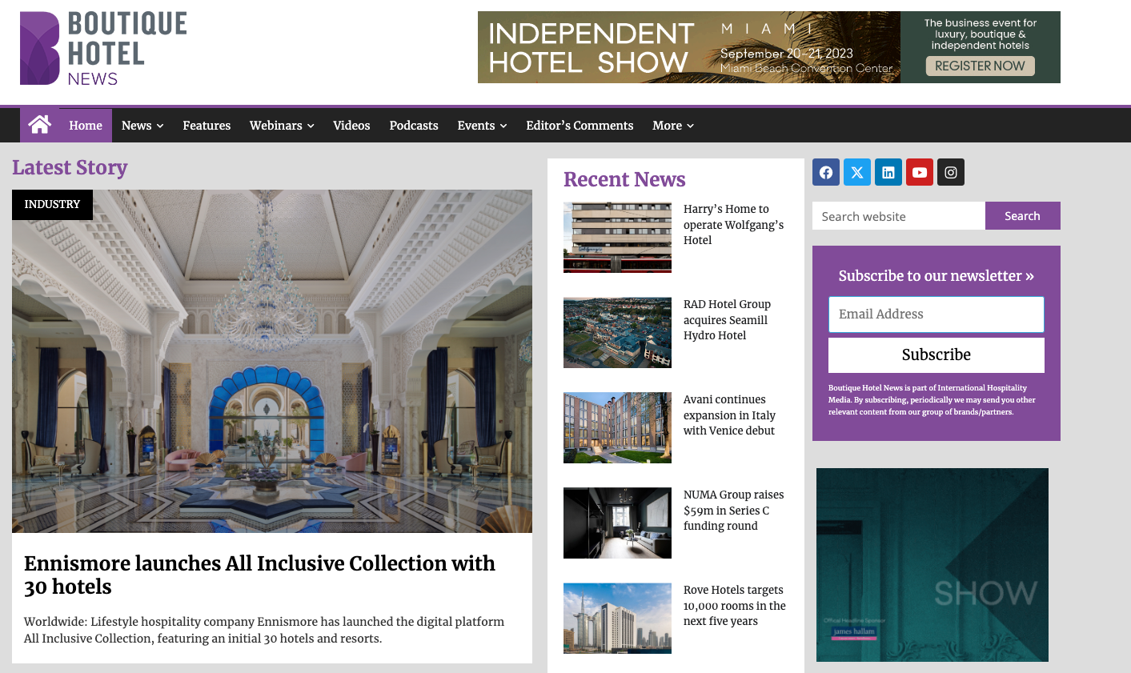The width and height of the screenshot is (1131, 673).
Task: Expand the Events dropdown menu
Action: [x=482, y=126]
